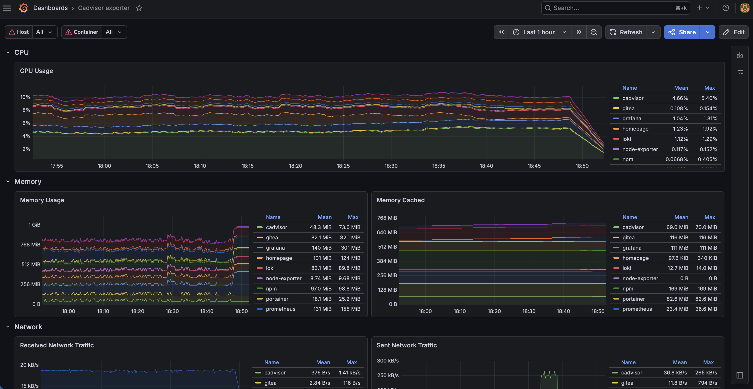Sort CPU Usage legend by Max

[x=709, y=88]
